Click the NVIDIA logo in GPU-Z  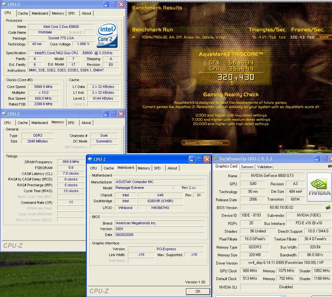[x=319, y=187]
